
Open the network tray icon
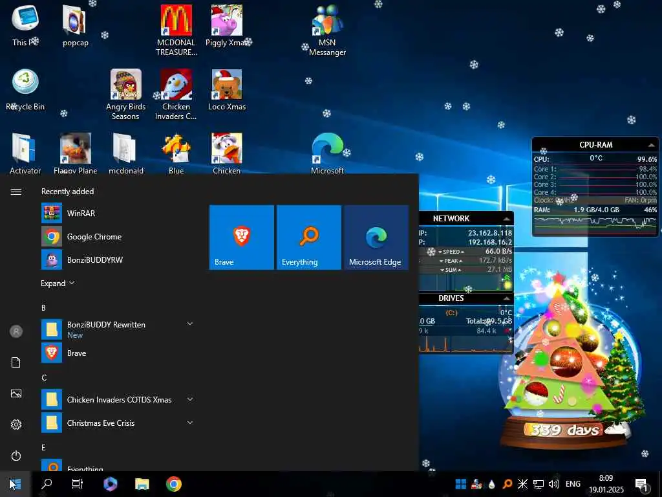click(x=539, y=484)
